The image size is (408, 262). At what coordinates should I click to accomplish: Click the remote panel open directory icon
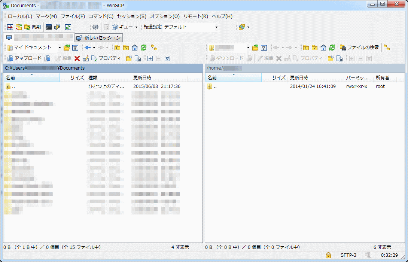[x=255, y=48]
